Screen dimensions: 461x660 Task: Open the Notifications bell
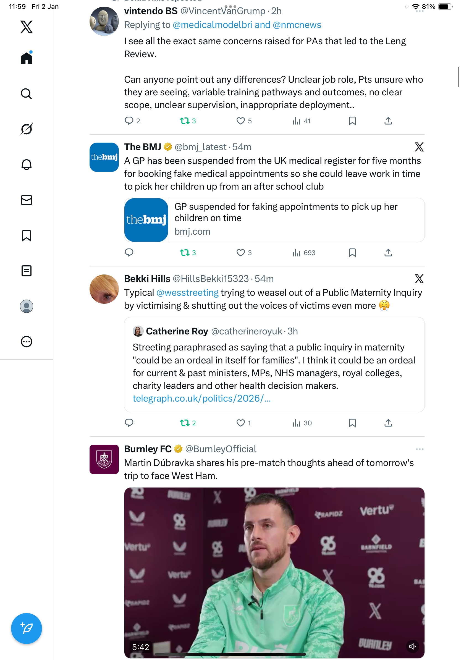coord(27,165)
